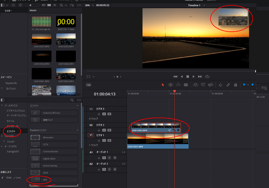
Task: Select the Binoculars effect
Action: pos(54,138)
